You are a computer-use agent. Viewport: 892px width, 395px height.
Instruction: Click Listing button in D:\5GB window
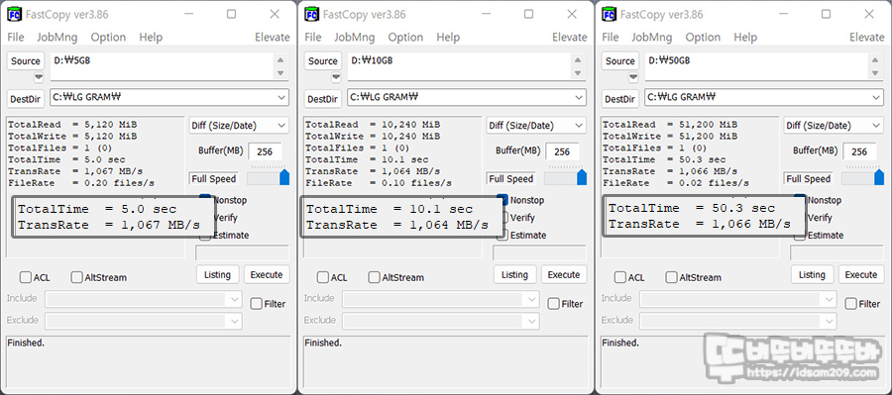coord(217,274)
